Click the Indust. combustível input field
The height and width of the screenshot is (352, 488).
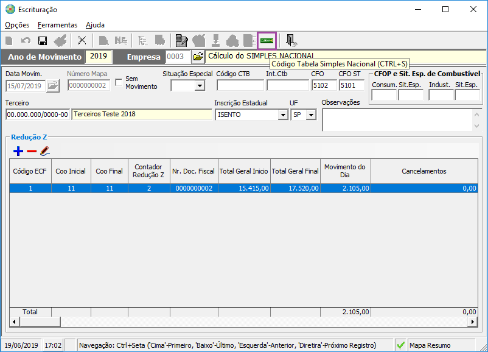[x=441, y=95]
